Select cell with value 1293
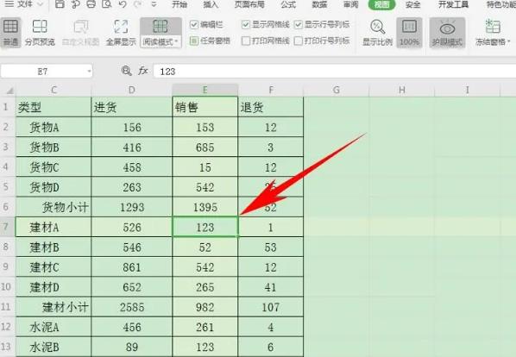The image size is (516, 357). click(x=132, y=207)
